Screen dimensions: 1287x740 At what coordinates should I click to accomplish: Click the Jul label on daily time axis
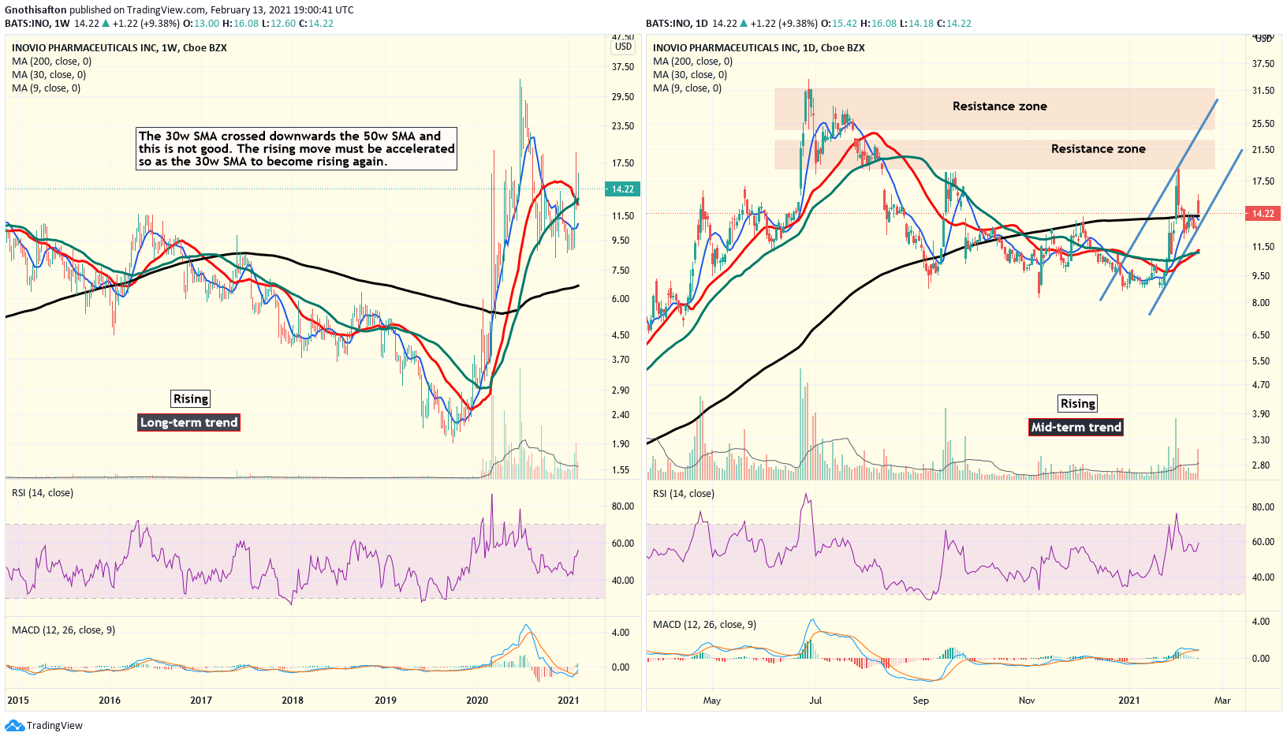(x=815, y=701)
